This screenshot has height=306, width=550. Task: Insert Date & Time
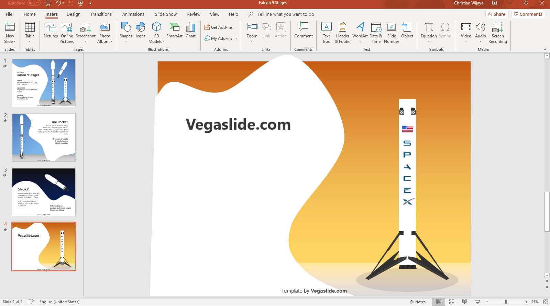(x=376, y=33)
